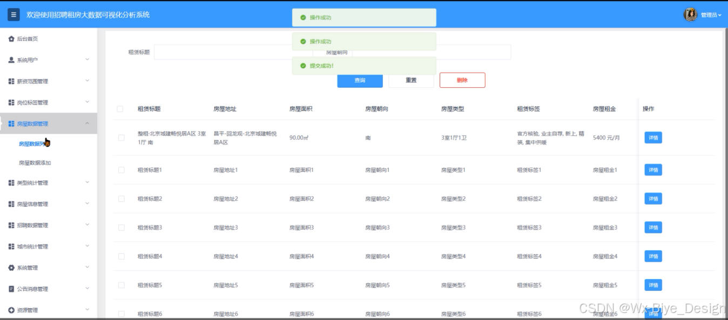The width and height of the screenshot is (728, 320).
Task: Expand the 类型统计管理 submenu arrow
Action: pyautogui.click(x=87, y=183)
